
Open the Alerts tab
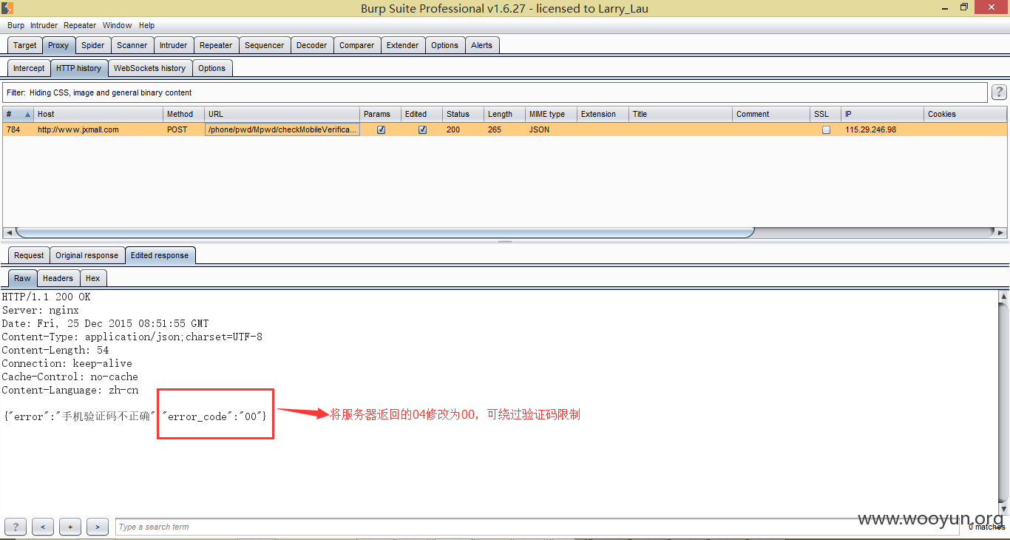click(481, 45)
